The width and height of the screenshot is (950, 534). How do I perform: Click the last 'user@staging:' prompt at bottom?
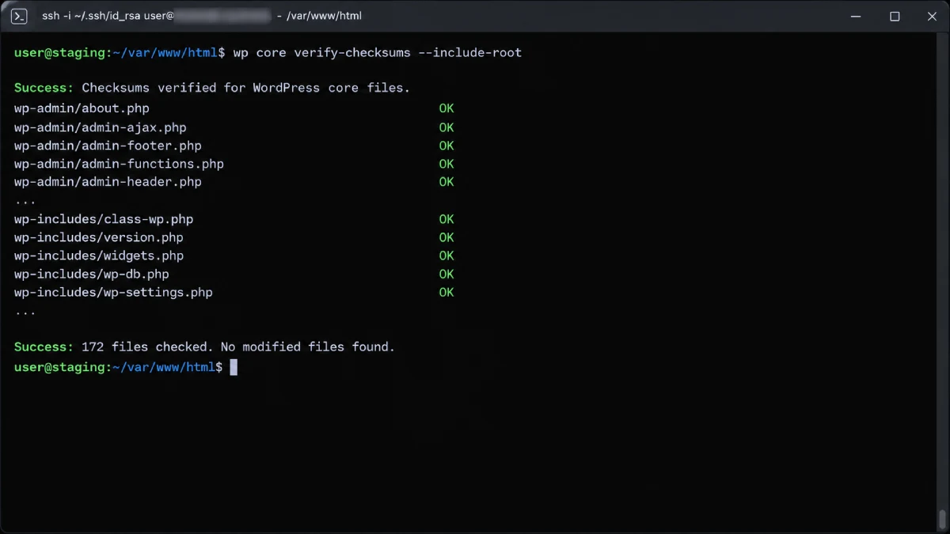[x=62, y=367]
